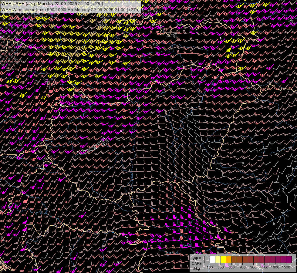Viewport: 297px width, 273px height.
Task: Click the 100 label on the legend scale
Action: click(210, 267)
